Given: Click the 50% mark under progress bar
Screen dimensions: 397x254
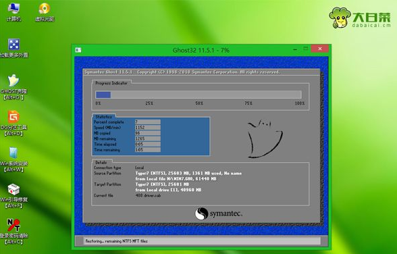Looking at the screenshot, I should tap(199, 103).
